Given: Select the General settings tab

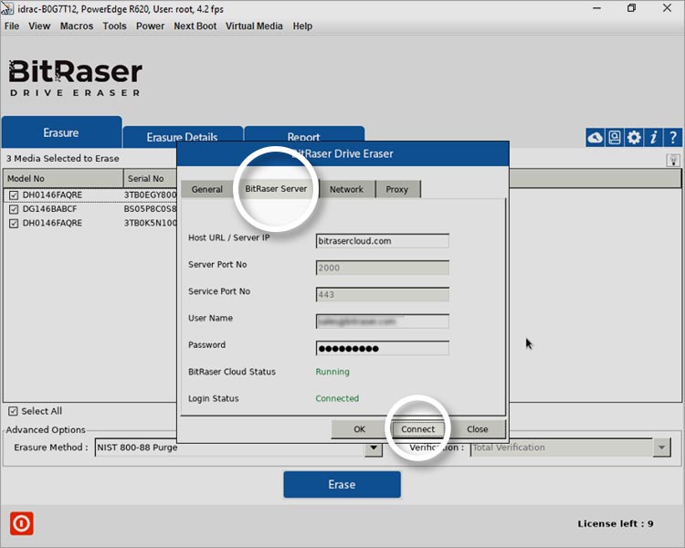Looking at the screenshot, I should (207, 189).
